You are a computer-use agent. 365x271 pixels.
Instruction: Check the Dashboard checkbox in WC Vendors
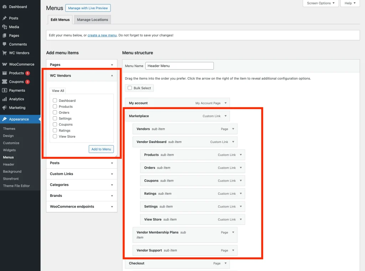[55, 100]
